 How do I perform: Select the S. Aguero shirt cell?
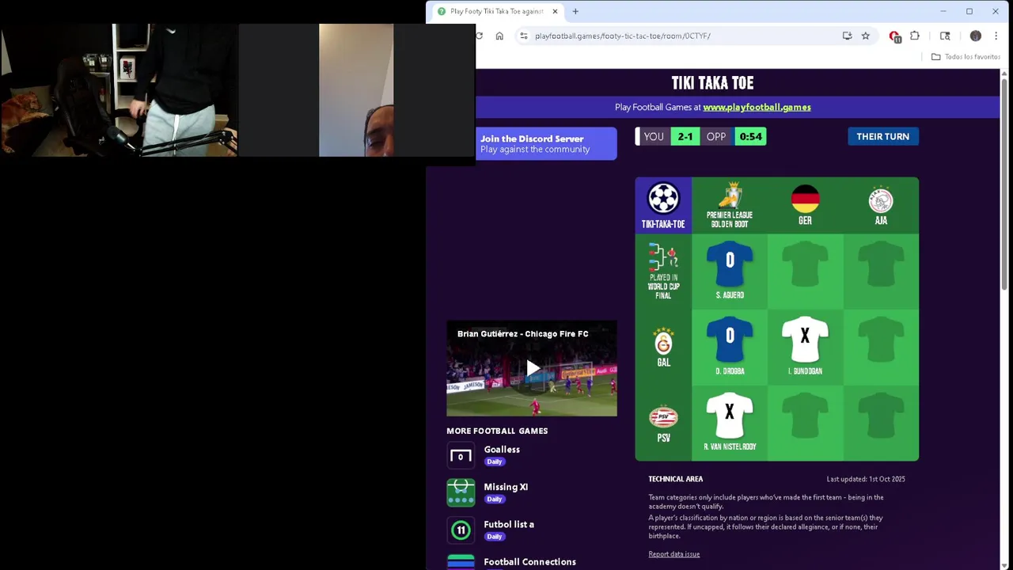click(730, 272)
